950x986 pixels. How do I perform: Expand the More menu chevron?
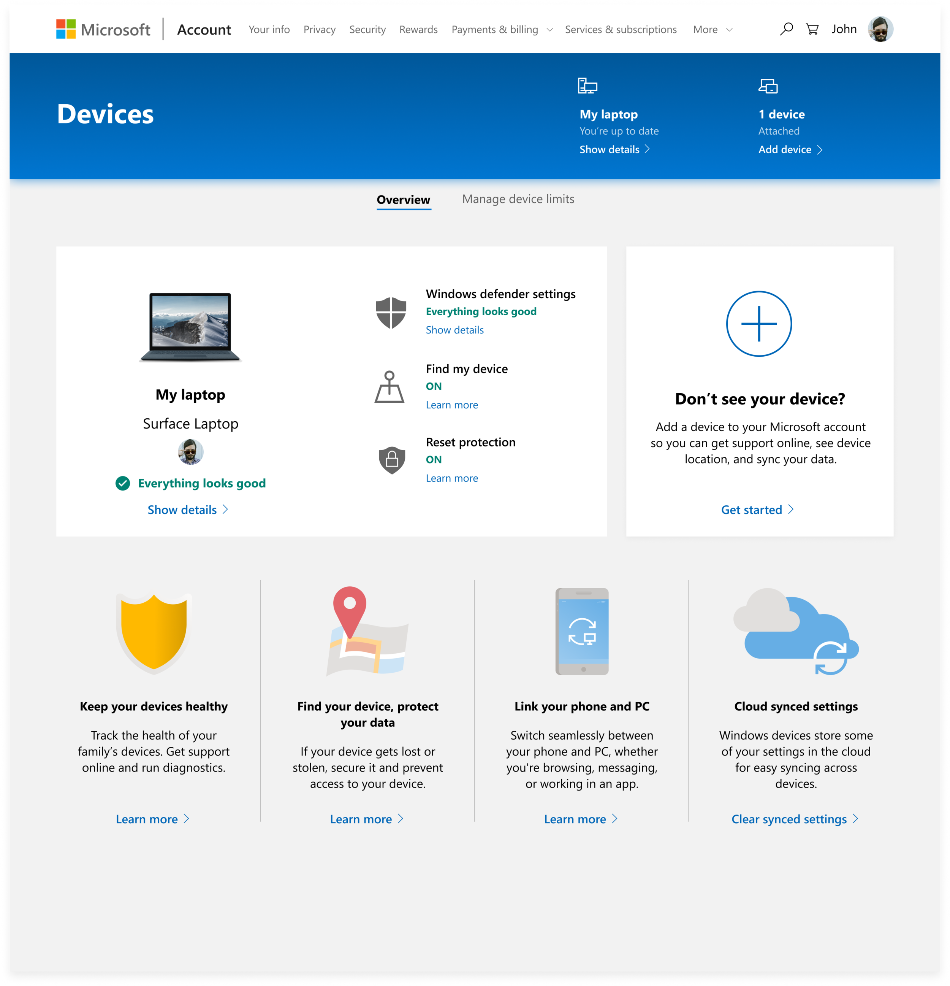point(729,30)
